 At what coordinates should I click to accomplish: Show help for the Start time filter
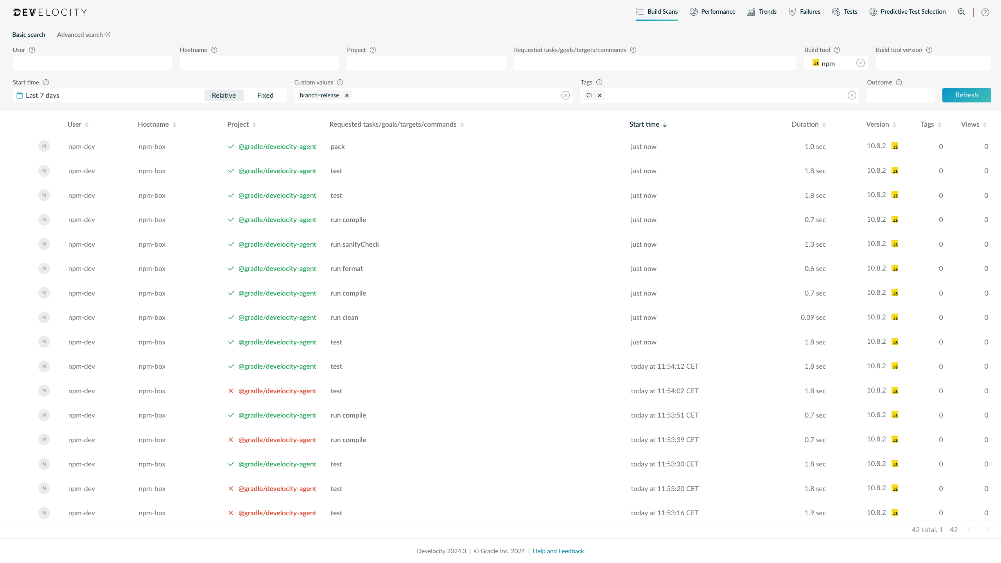(x=46, y=82)
